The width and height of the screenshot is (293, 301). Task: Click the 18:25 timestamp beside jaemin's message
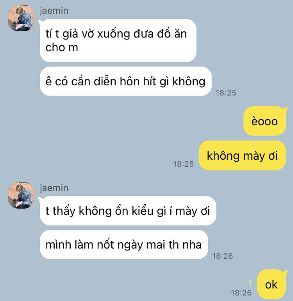[226, 93]
